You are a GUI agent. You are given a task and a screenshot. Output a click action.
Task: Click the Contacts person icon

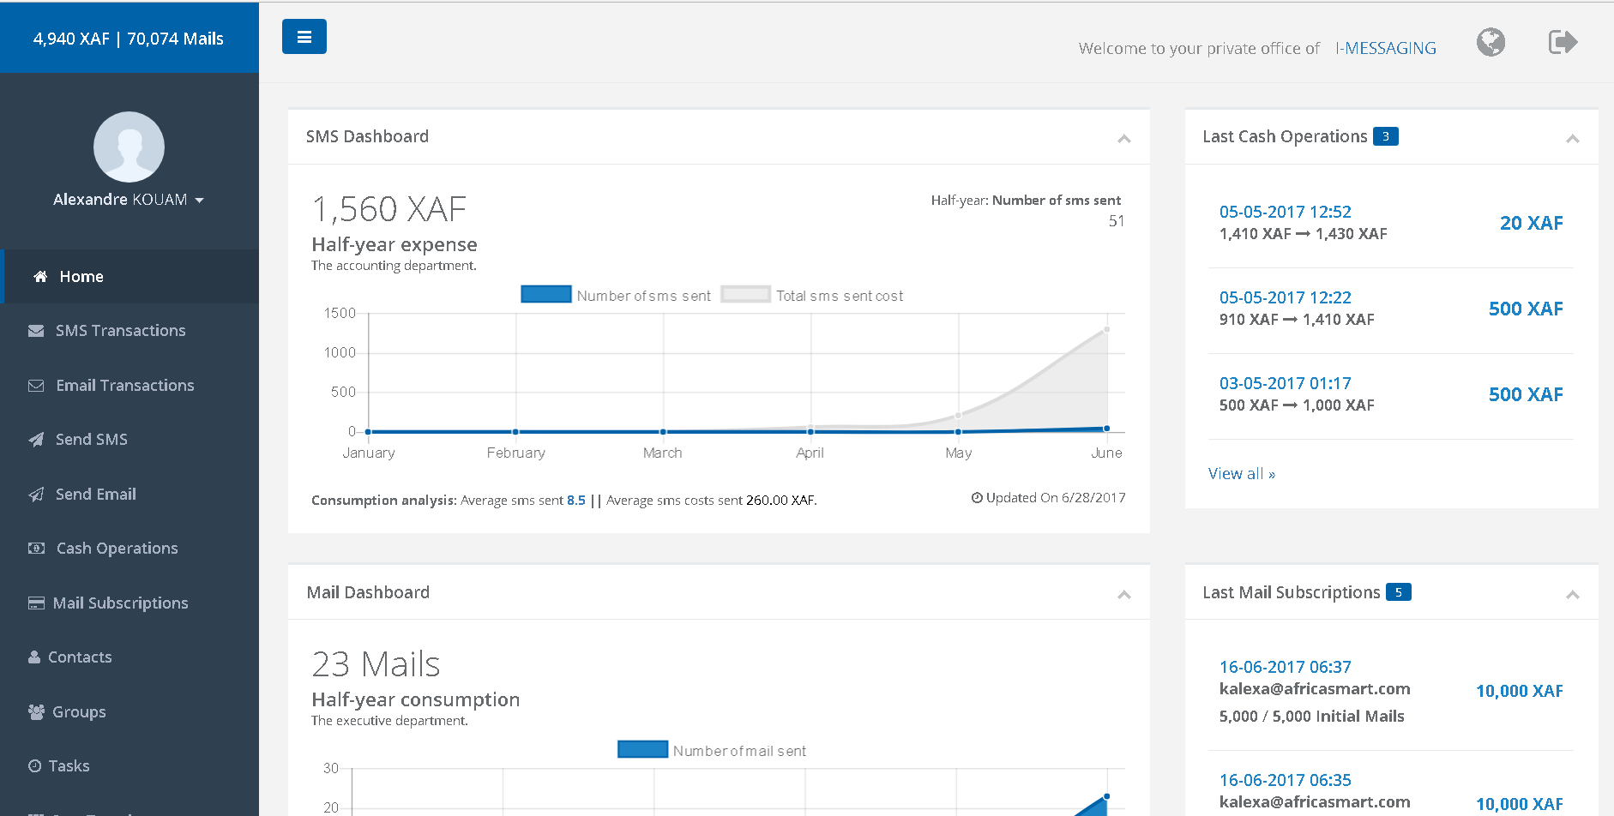[34, 657]
